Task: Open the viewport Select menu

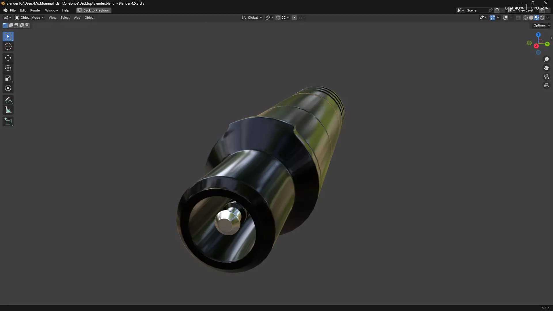Action: click(65, 18)
